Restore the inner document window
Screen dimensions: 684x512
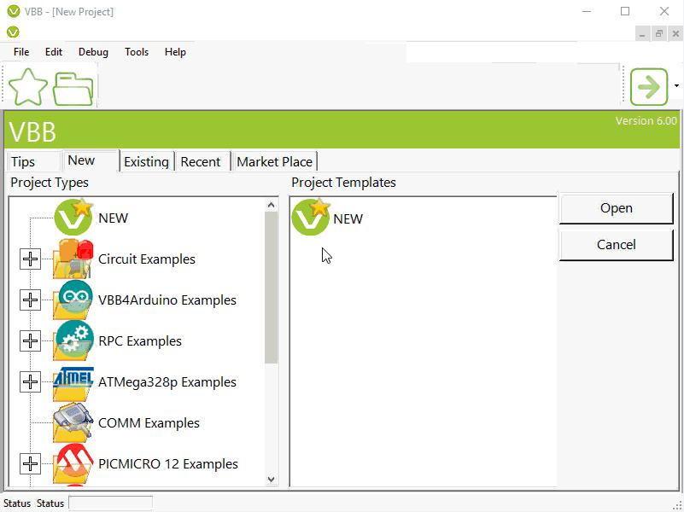[x=659, y=33]
